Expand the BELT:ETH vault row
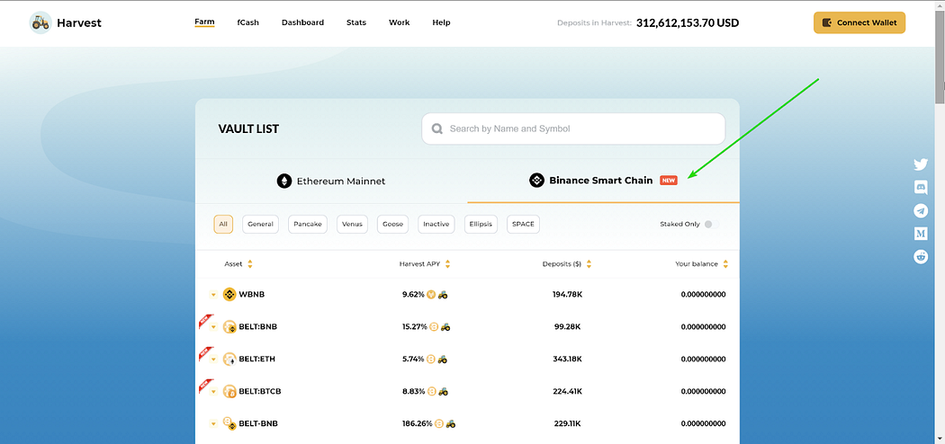 (x=212, y=360)
